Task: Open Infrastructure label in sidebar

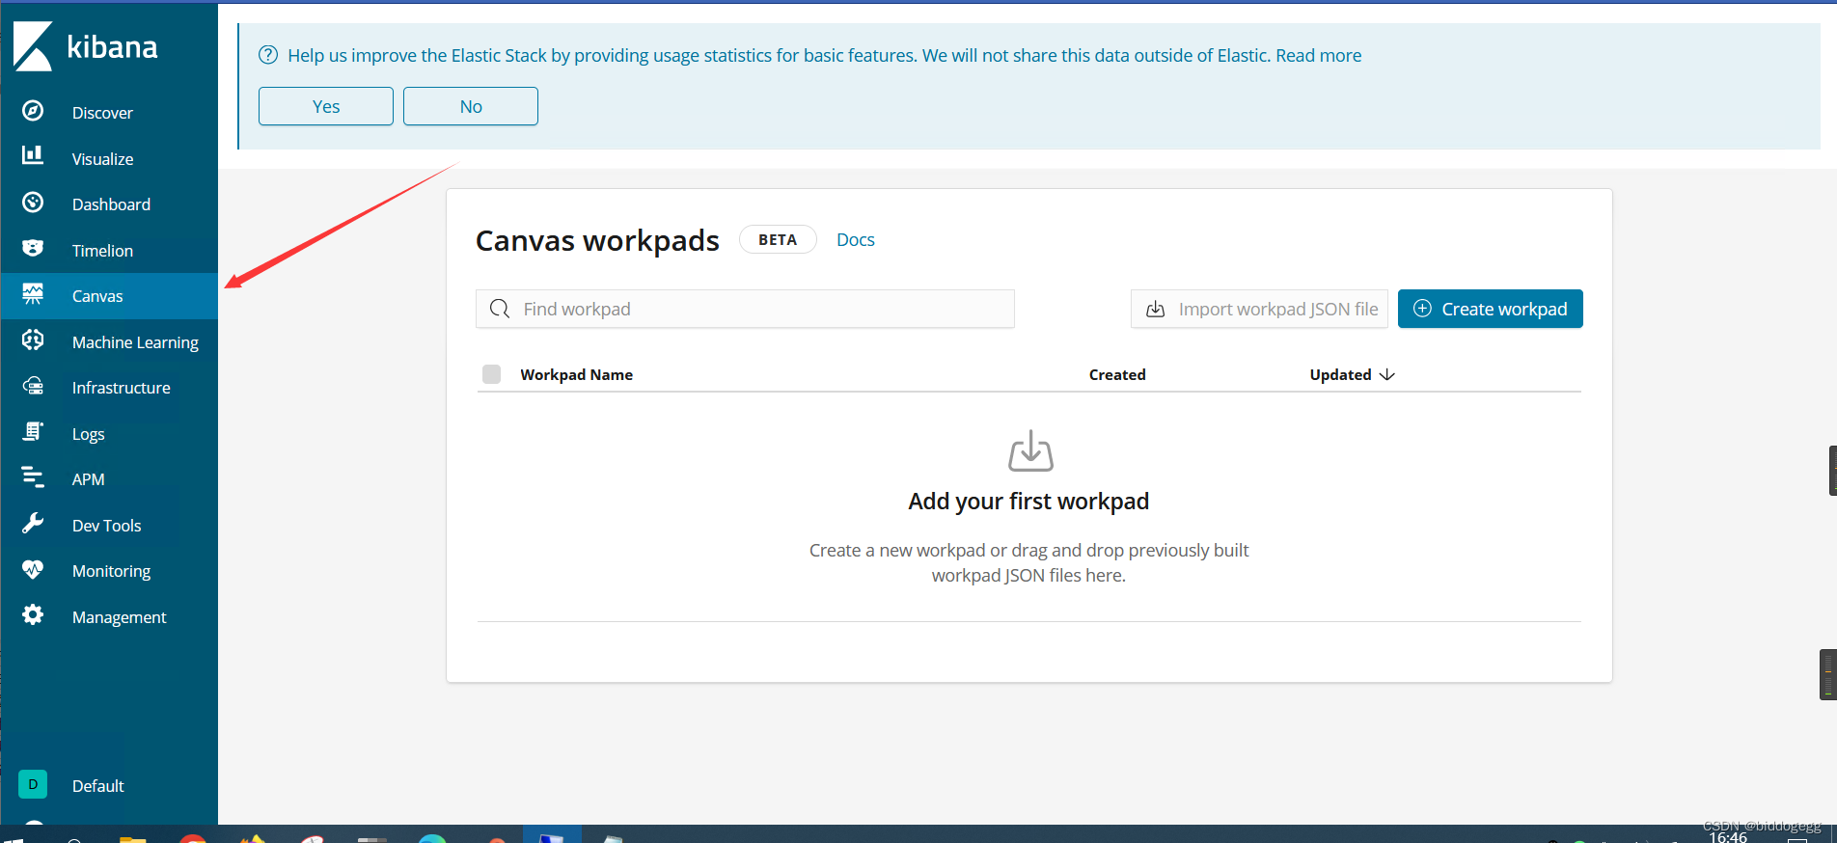Action: click(121, 388)
